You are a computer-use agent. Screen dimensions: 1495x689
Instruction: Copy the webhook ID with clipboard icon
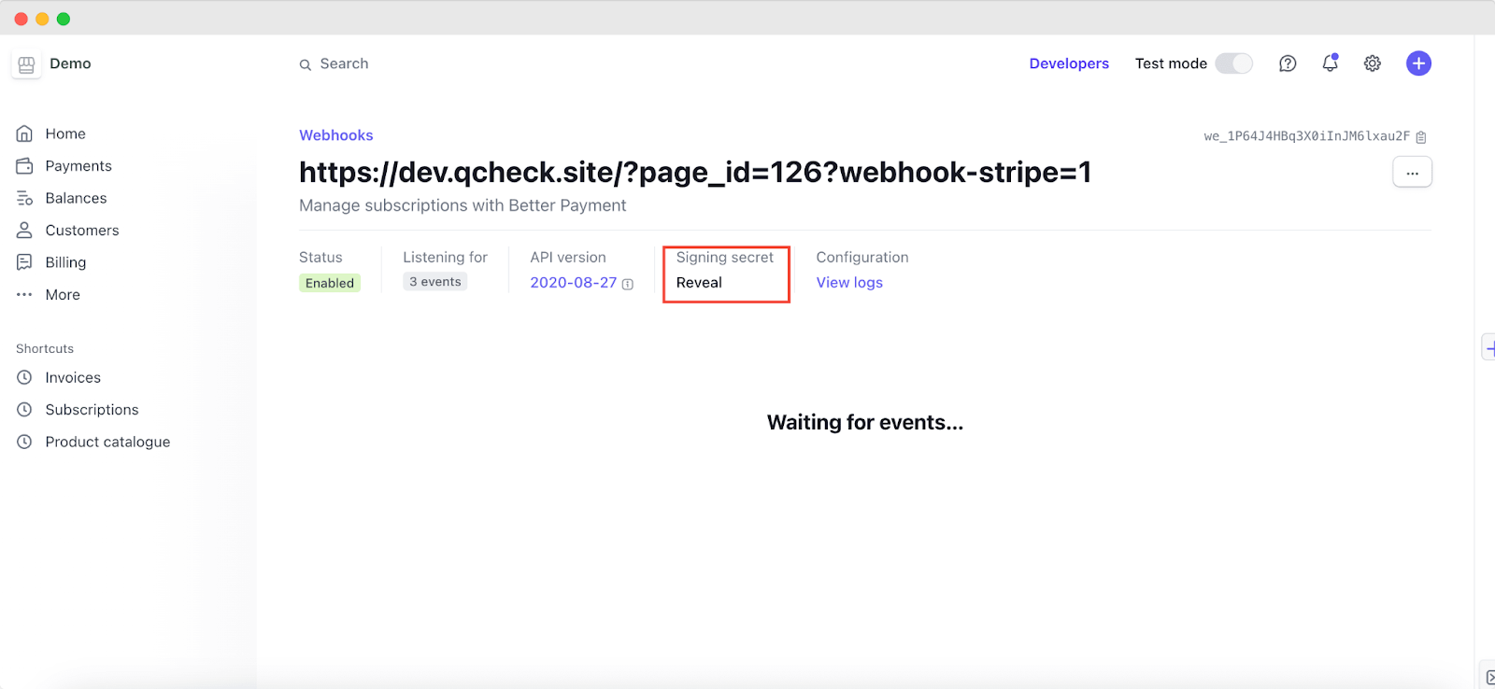1421,137
